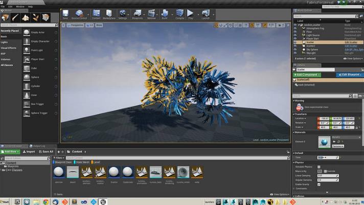This screenshot has width=364, height=205.
Task: Click the Build lighting icon
Action: (164, 14)
